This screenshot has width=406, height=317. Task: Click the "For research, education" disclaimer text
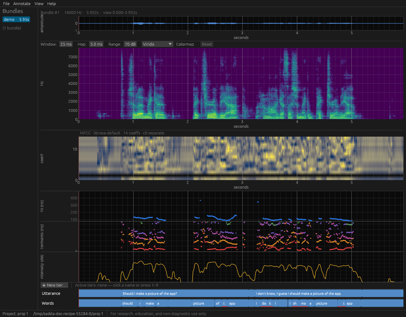(158, 314)
